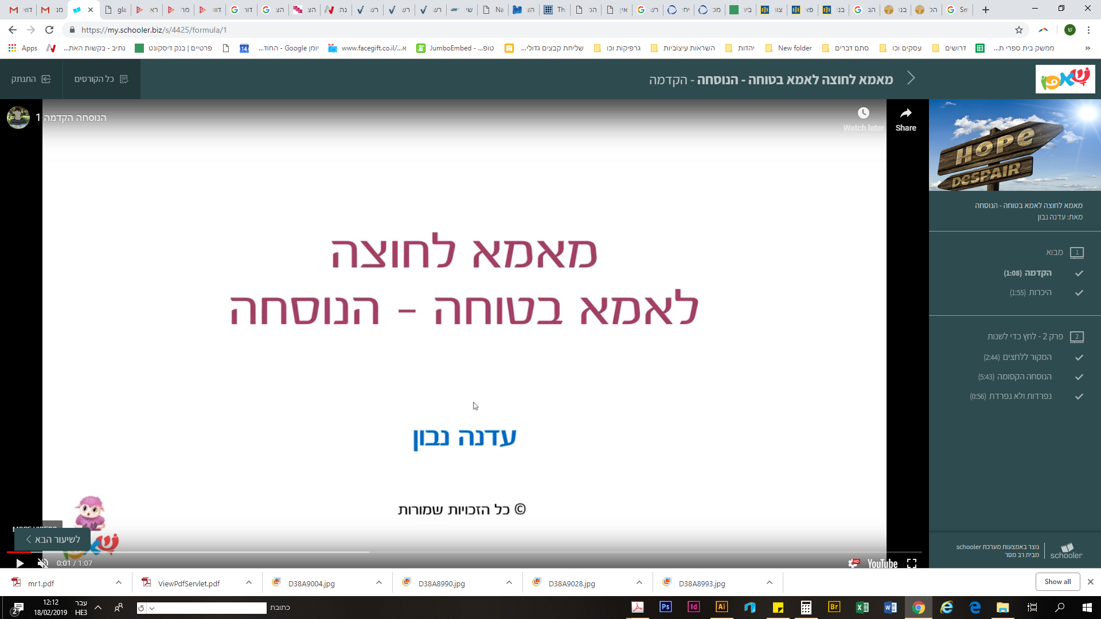The height and width of the screenshot is (619, 1101).
Task: Click the Play icon in the video player
Action: [19, 563]
